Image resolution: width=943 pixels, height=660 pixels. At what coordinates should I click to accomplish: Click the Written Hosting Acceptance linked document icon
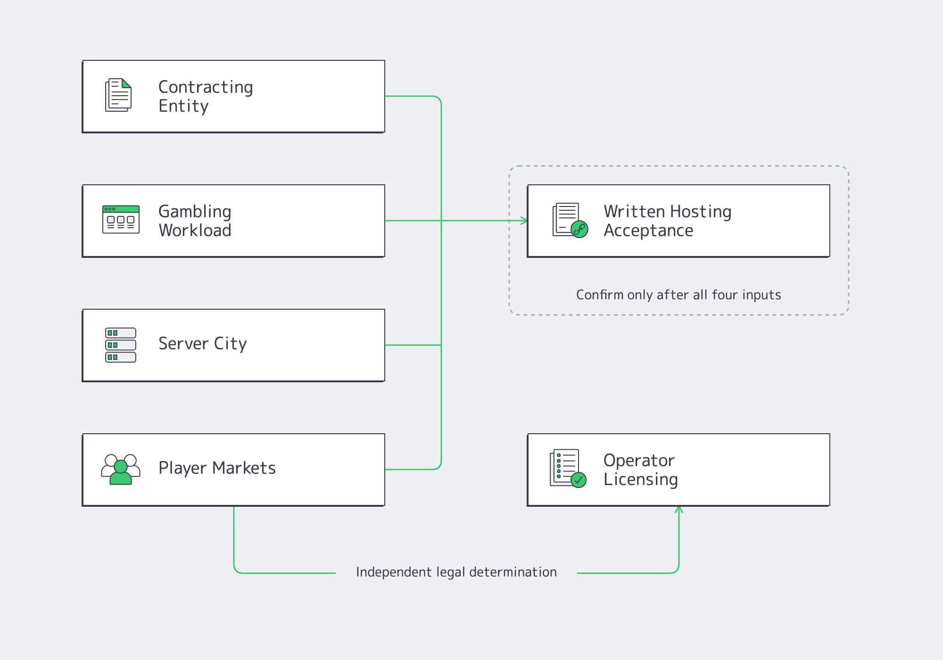(x=571, y=220)
